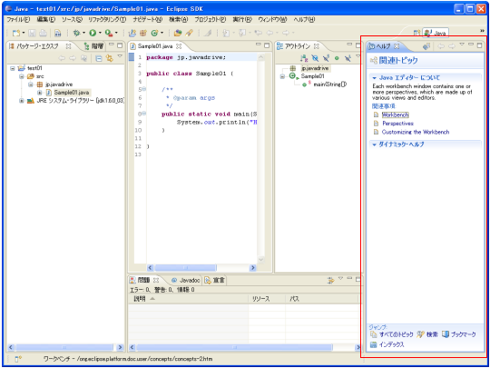Select main(String[]) in Outline
This screenshot has width=490, height=368.
329,85
